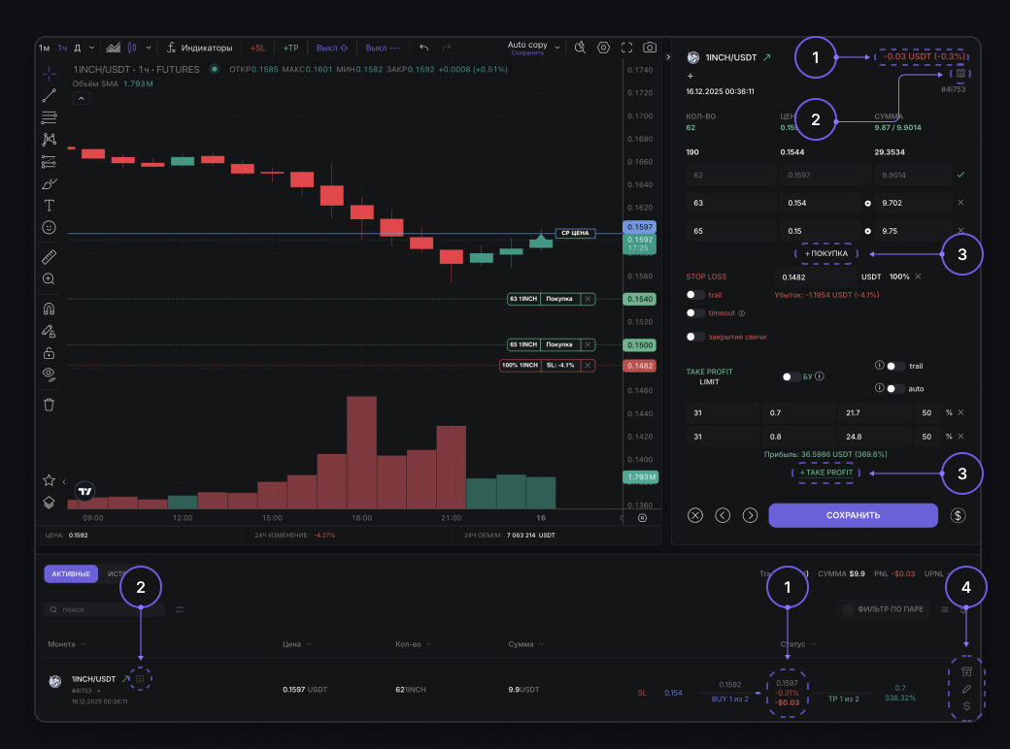Expand the timeframe interval dropdown arrow
Screen dimensions: 1010x749
pyautogui.click(x=91, y=48)
